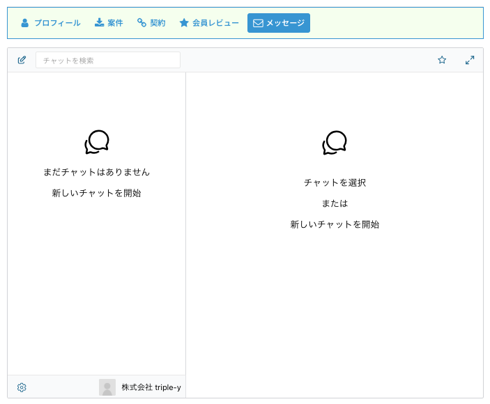Click the person icon beside プロフィール
Viewport: 490px width, 404px height.
click(25, 23)
